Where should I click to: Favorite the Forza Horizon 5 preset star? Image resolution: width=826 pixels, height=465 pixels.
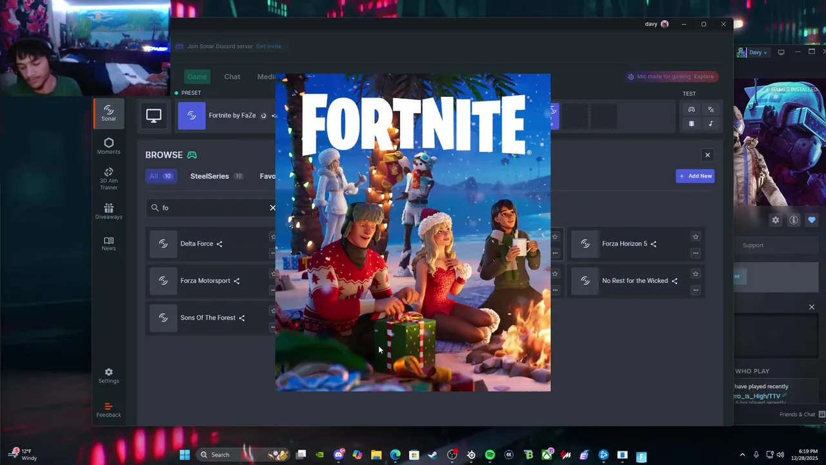point(696,236)
